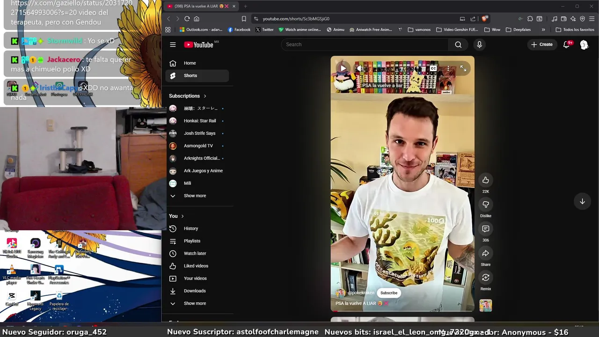The width and height of the screenshot is (599, 337).
Task: Open vamonos bookmarks folder
Action: coord(419,29)
